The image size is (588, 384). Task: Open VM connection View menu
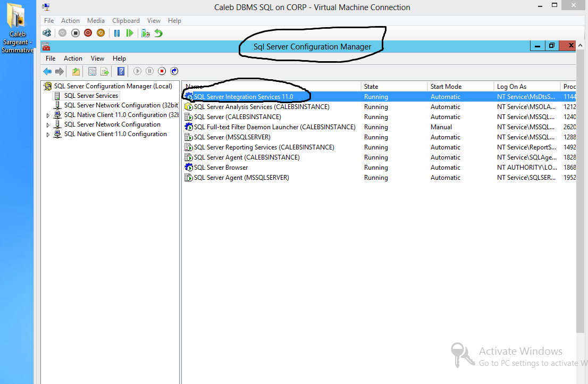pos(154,21)
